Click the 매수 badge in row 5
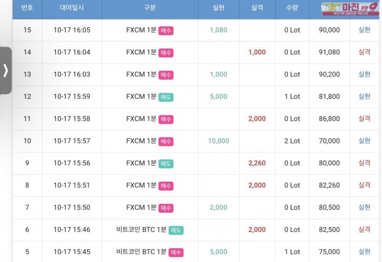Image resolution: width=382 pixels, height=262 pixels. (x=176, y=252)
